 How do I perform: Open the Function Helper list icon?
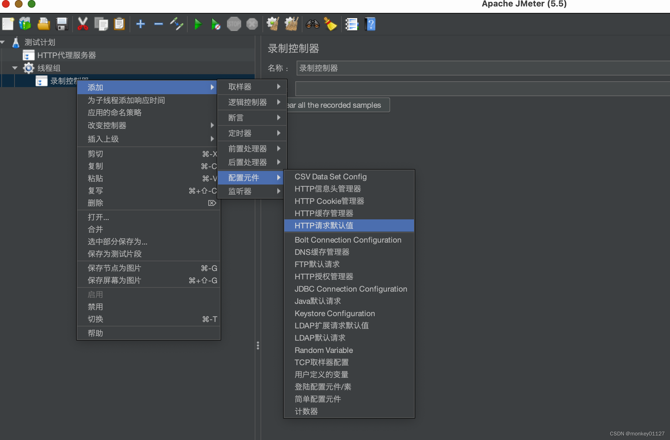pyautogui.click(x=351, y=24)
